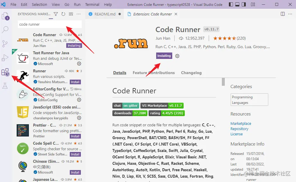Image resolution: width=296 pixels, height=182 pixels.
Task: Clear extensions search results icon
Action: [71, 14]
